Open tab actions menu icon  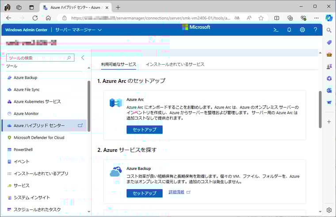31,8
